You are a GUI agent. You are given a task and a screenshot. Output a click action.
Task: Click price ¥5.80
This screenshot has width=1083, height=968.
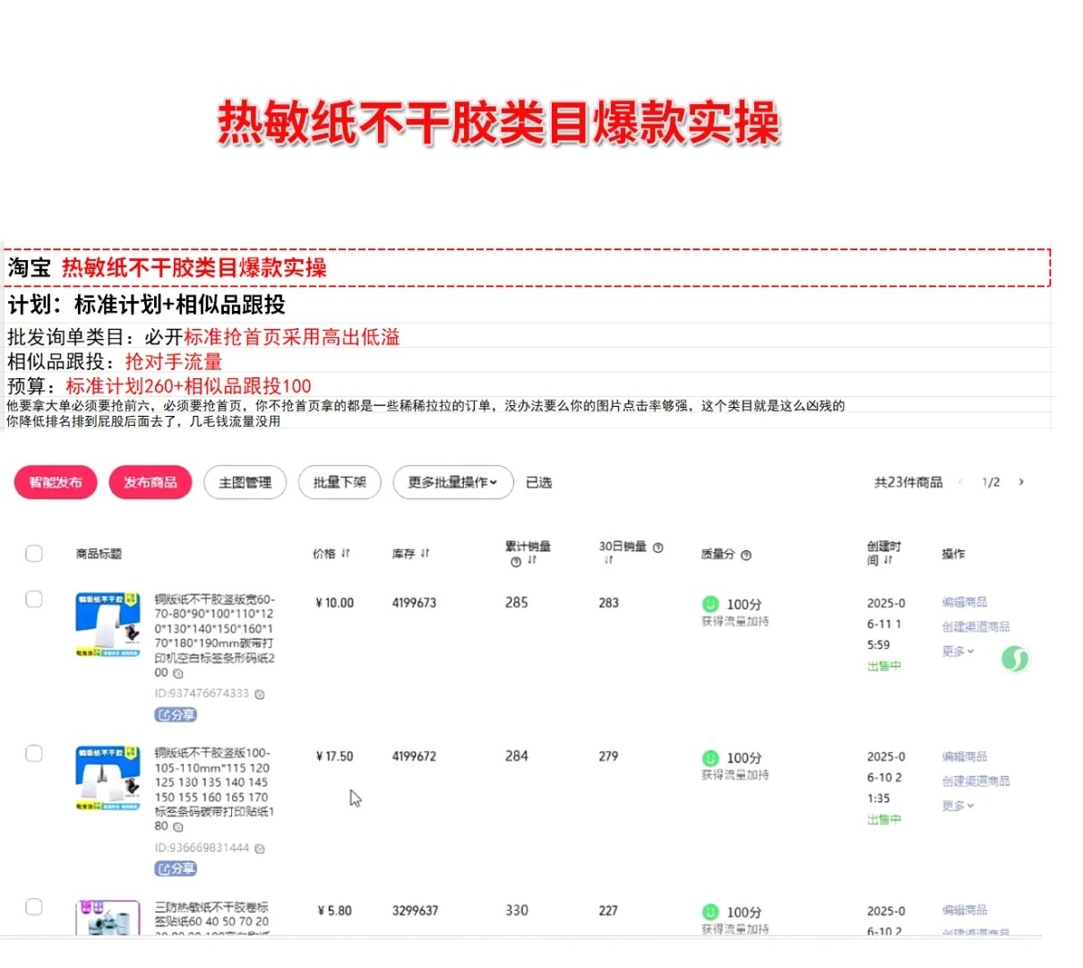click(335, 911)
